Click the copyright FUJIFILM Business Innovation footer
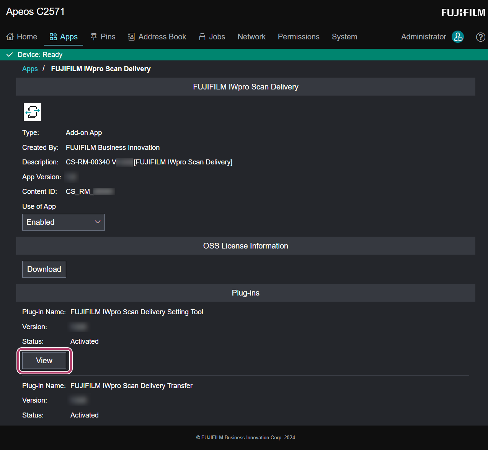Image resolution: width=488 pixels, height=450 pixels. click(246, 438)
